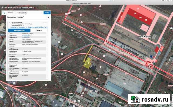Click the 29.11.2015 change date value
The width and height of the screenshot is (173, 107).
pos(25,72)
